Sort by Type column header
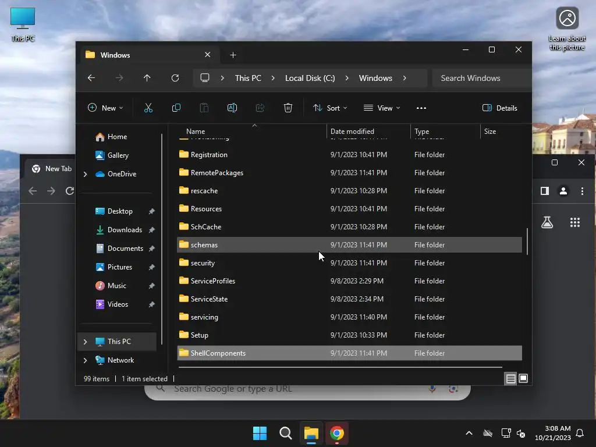 tap(445, 132)
